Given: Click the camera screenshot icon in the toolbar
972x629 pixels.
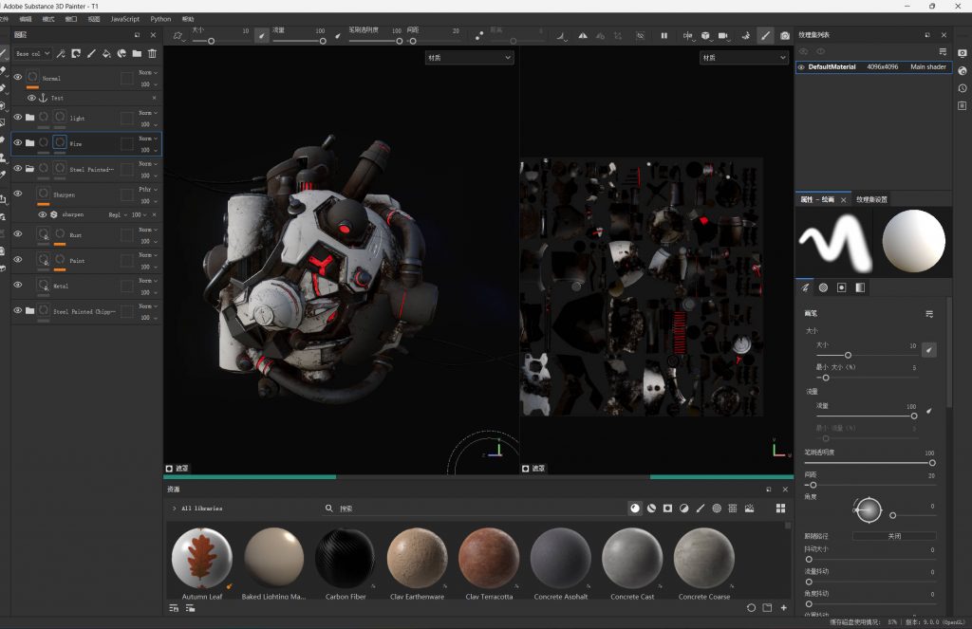Looking at the screenshot, I should 785,36.
